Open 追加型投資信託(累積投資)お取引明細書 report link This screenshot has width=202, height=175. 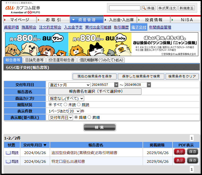pyautogui.click(x=84, y=153)
